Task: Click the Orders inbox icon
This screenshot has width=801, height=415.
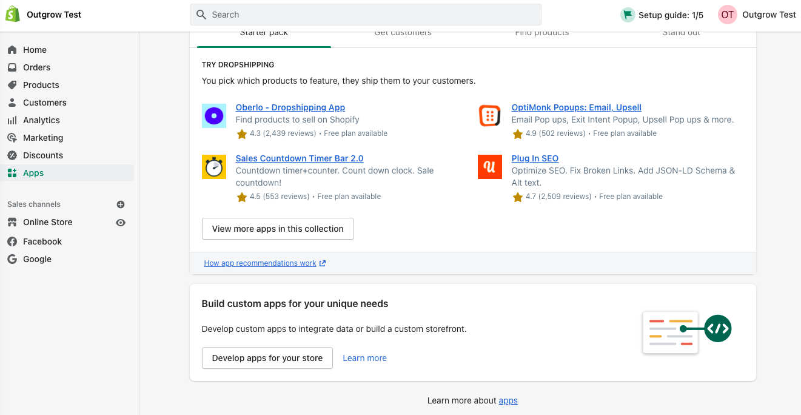Action: coord(12,67)
